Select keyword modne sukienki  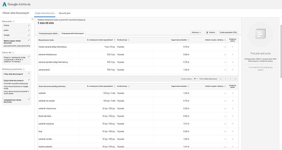pos(45,147)
